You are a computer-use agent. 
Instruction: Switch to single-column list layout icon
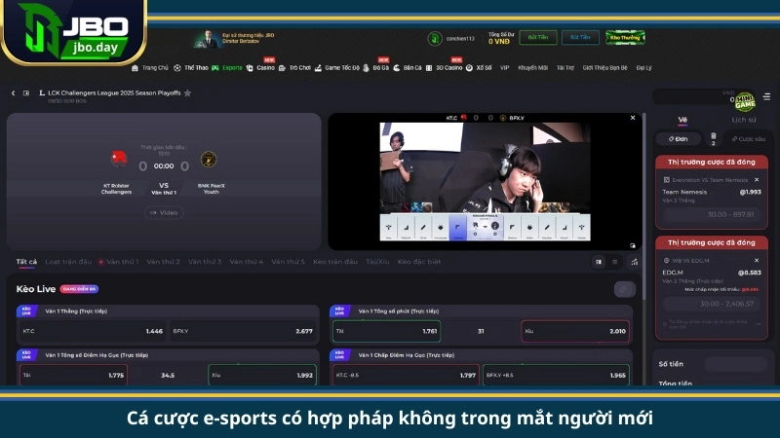[x=615, y=262]
